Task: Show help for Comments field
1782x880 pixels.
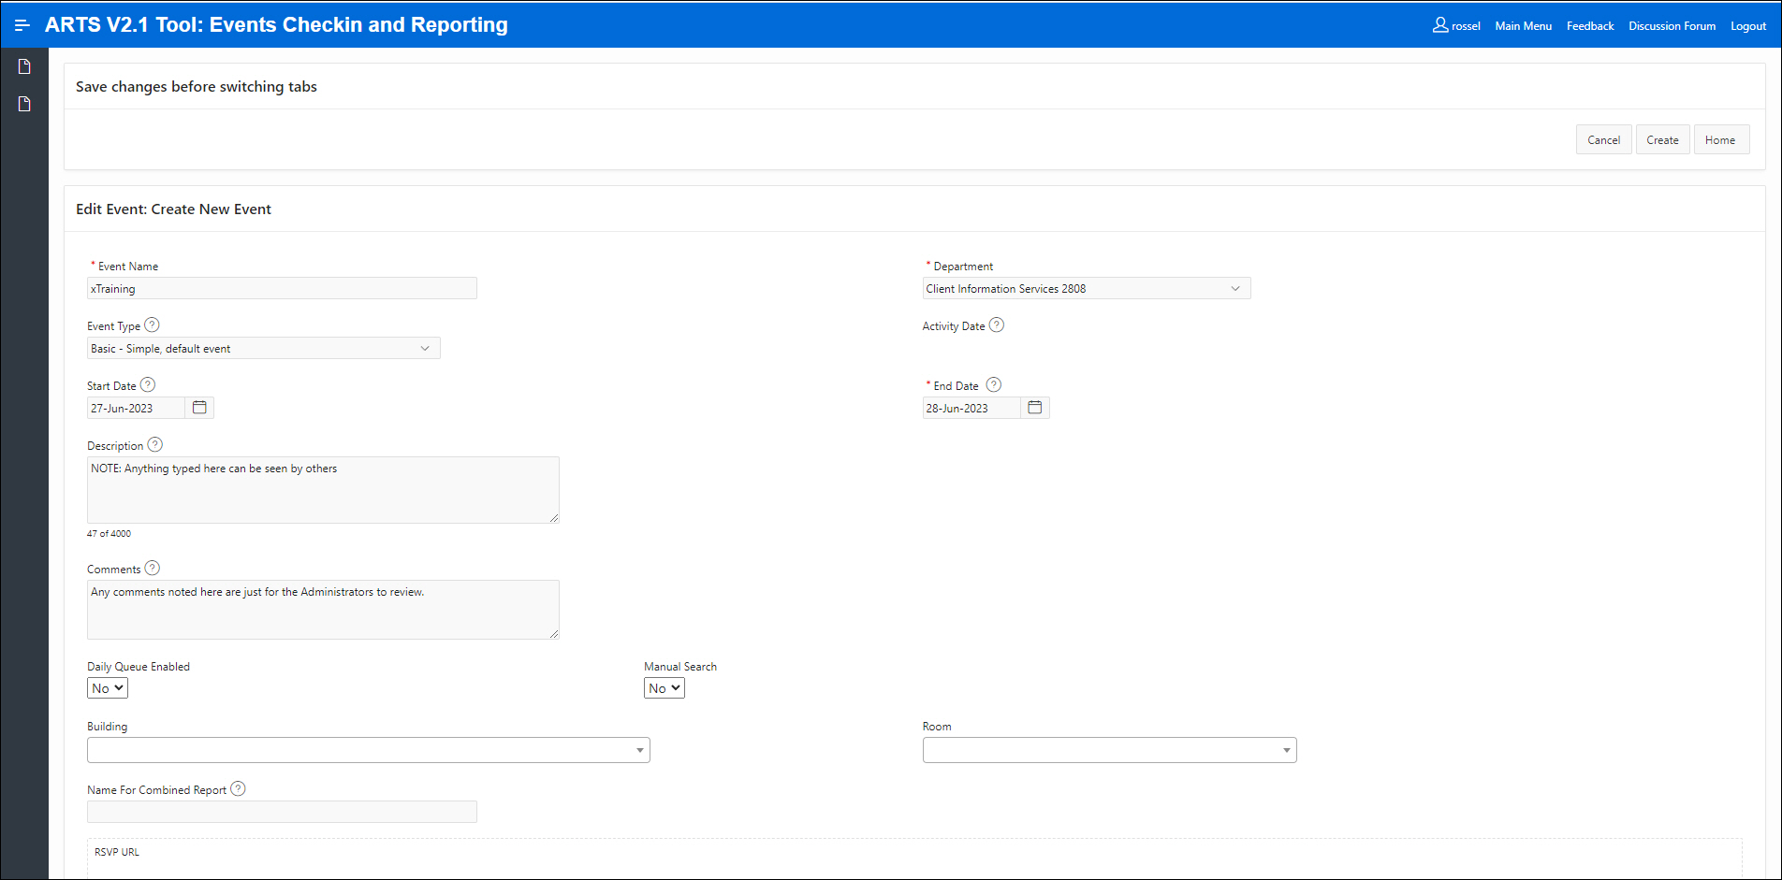Action: (x=153, y=569)
